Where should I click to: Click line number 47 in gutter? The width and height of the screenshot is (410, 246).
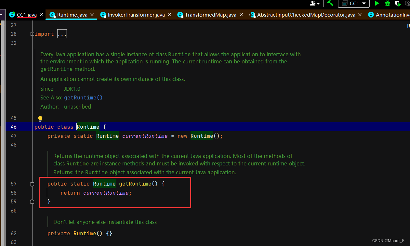[x=14, y=136]
